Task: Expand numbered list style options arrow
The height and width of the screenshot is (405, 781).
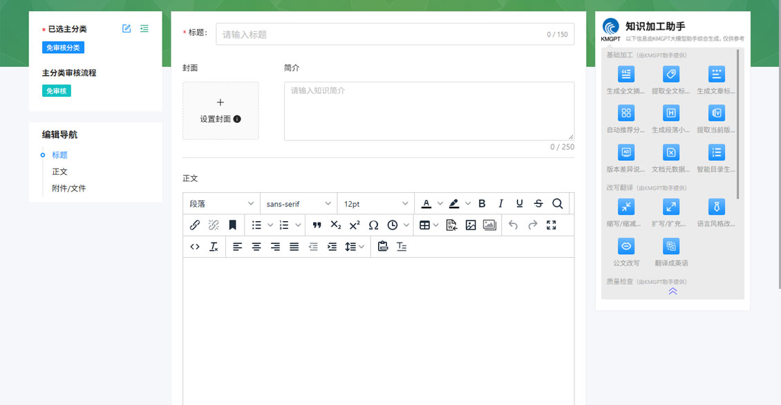Action: pos(298,225)
